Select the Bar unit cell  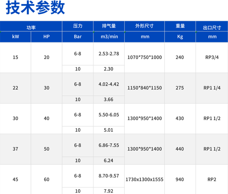(78, 37)
